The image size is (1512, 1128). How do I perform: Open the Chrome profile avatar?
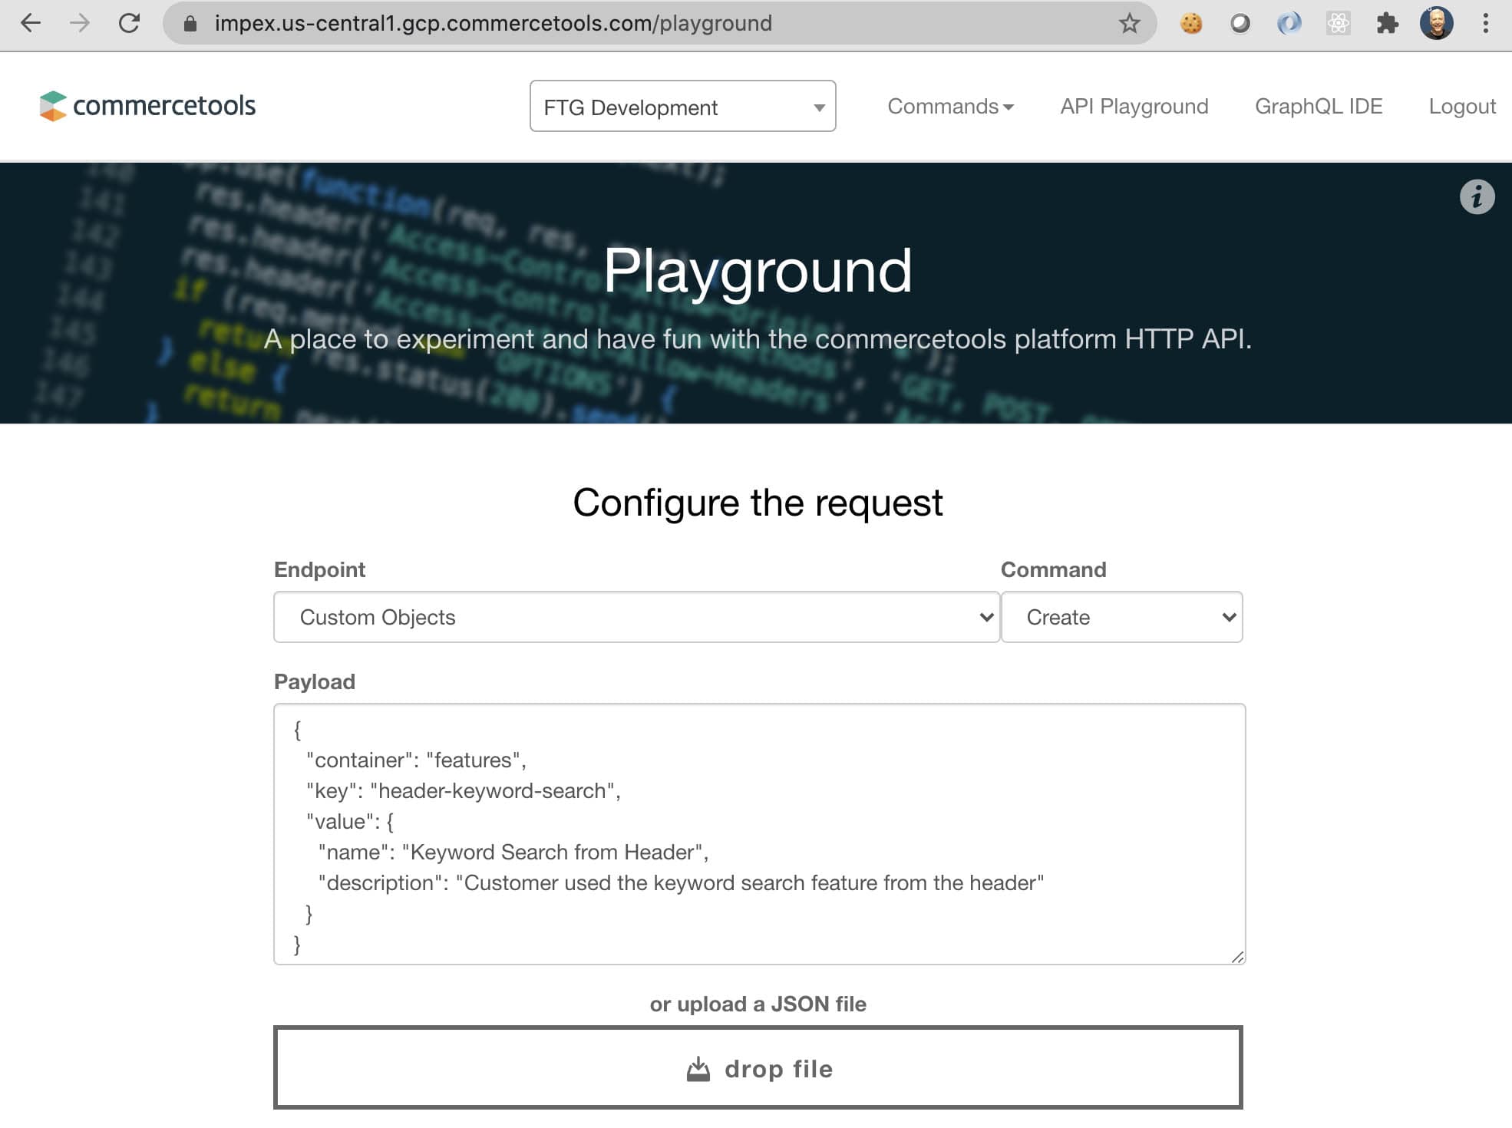(x=1436, y=23)
